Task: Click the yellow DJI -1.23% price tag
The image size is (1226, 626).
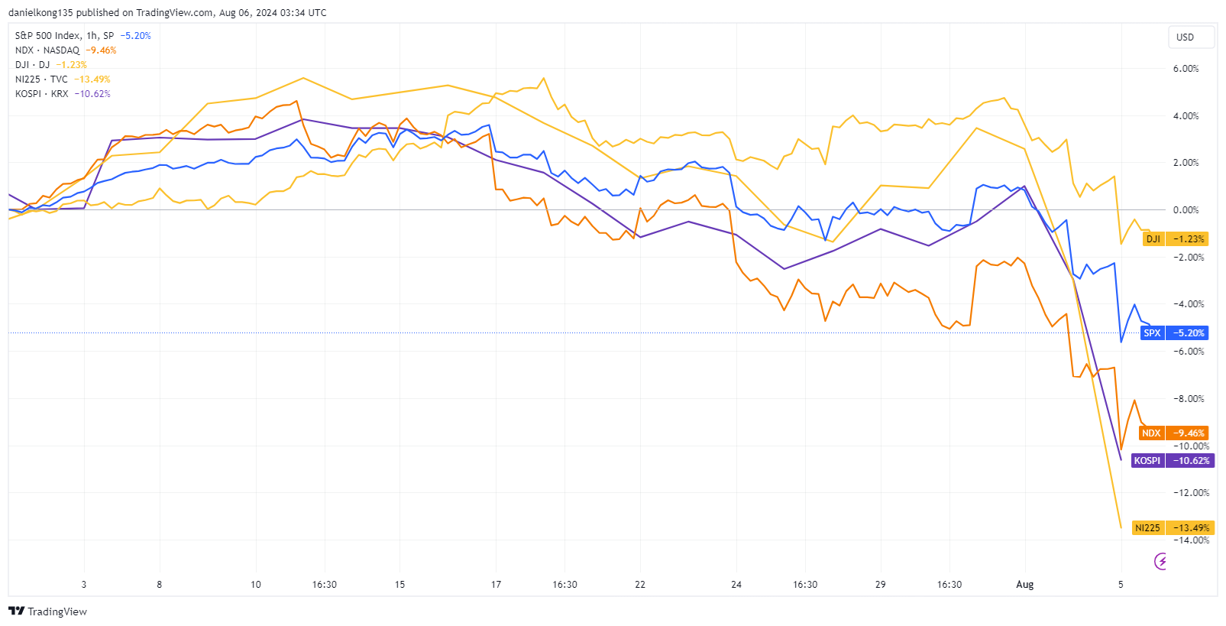Action: point(1176,239)
